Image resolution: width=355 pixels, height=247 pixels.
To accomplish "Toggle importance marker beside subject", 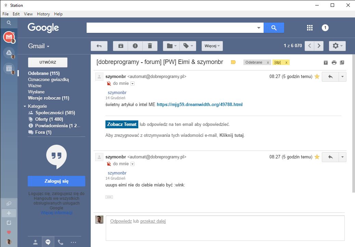I will (x=233, y=62).
